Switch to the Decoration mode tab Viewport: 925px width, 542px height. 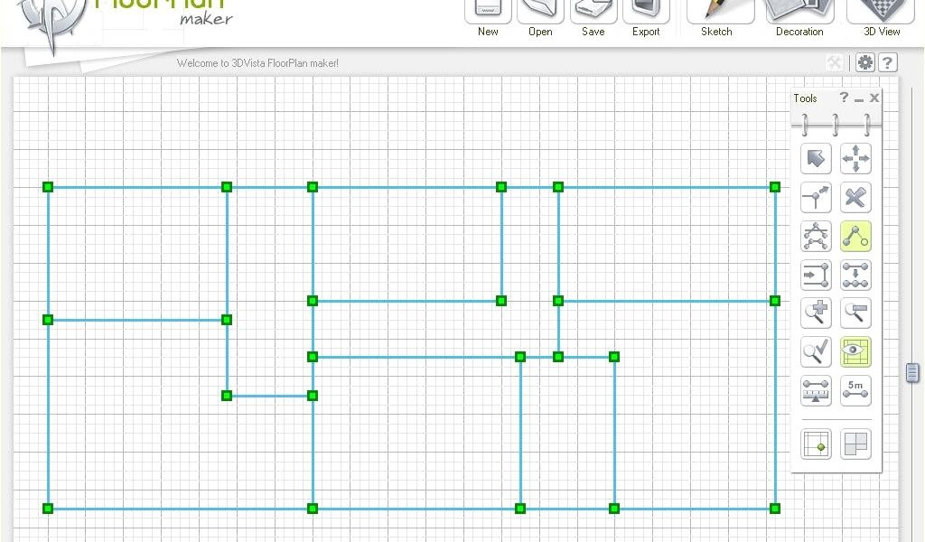(x=799, y=14)
